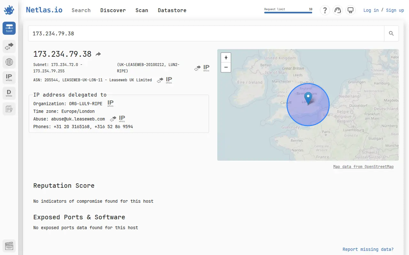Focus the IP search input field
409x255 pixels.
(x=206, y=33)
